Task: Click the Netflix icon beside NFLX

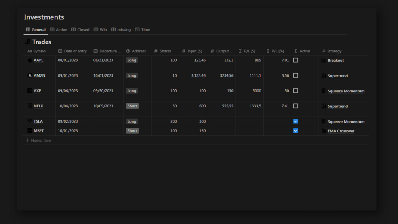Action: 30,106
